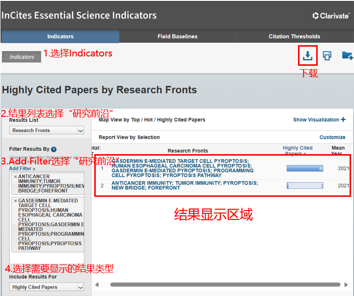Screen dimensions: 354x296
Task: Click the Customize link
Action: (332, 137)
